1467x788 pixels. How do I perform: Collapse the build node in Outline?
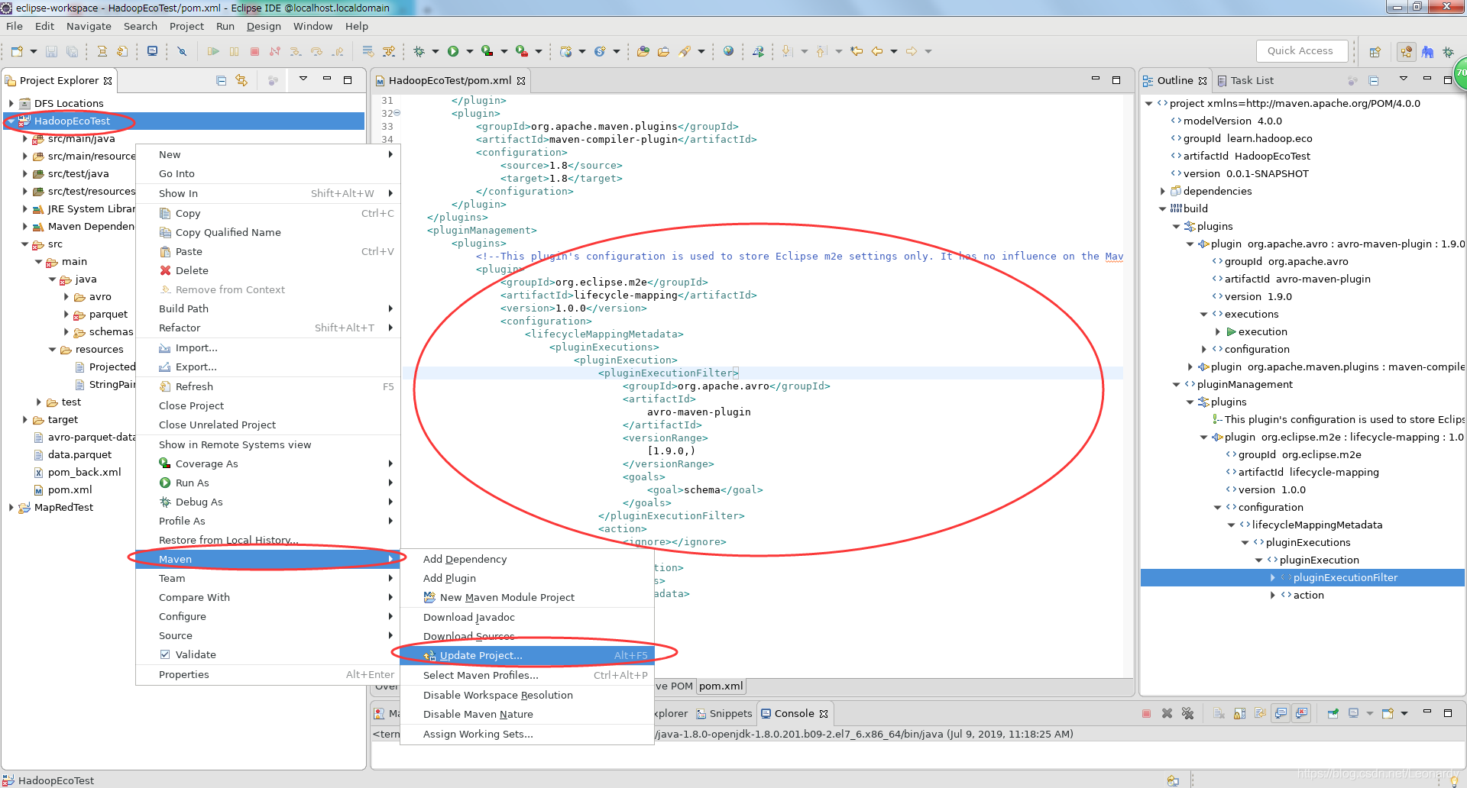(1163, 208)
